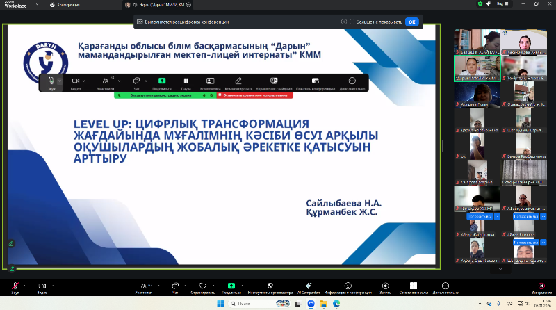Click OK on transcription notification

point(411,22)
